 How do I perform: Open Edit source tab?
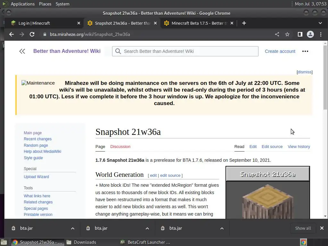(x=272, y=147)
